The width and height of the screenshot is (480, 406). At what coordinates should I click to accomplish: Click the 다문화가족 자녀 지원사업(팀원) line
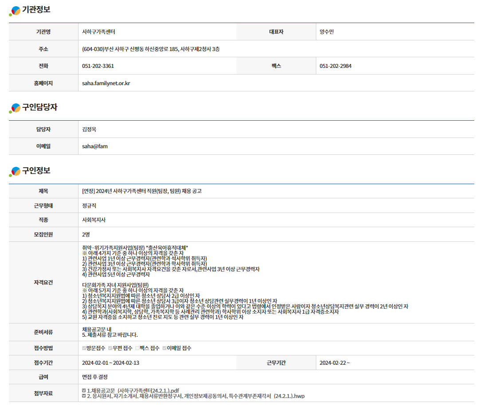pos(115,285)
